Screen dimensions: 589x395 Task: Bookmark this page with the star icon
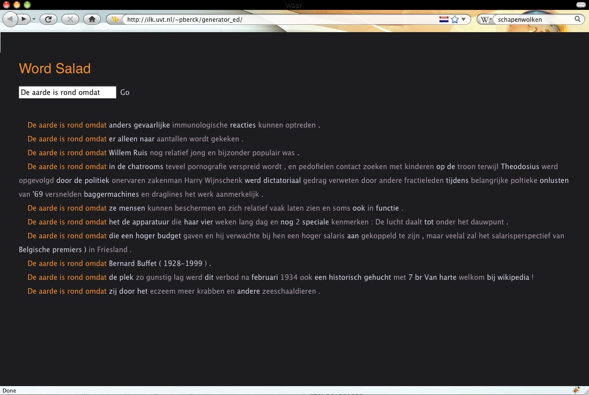coord(454,20)
